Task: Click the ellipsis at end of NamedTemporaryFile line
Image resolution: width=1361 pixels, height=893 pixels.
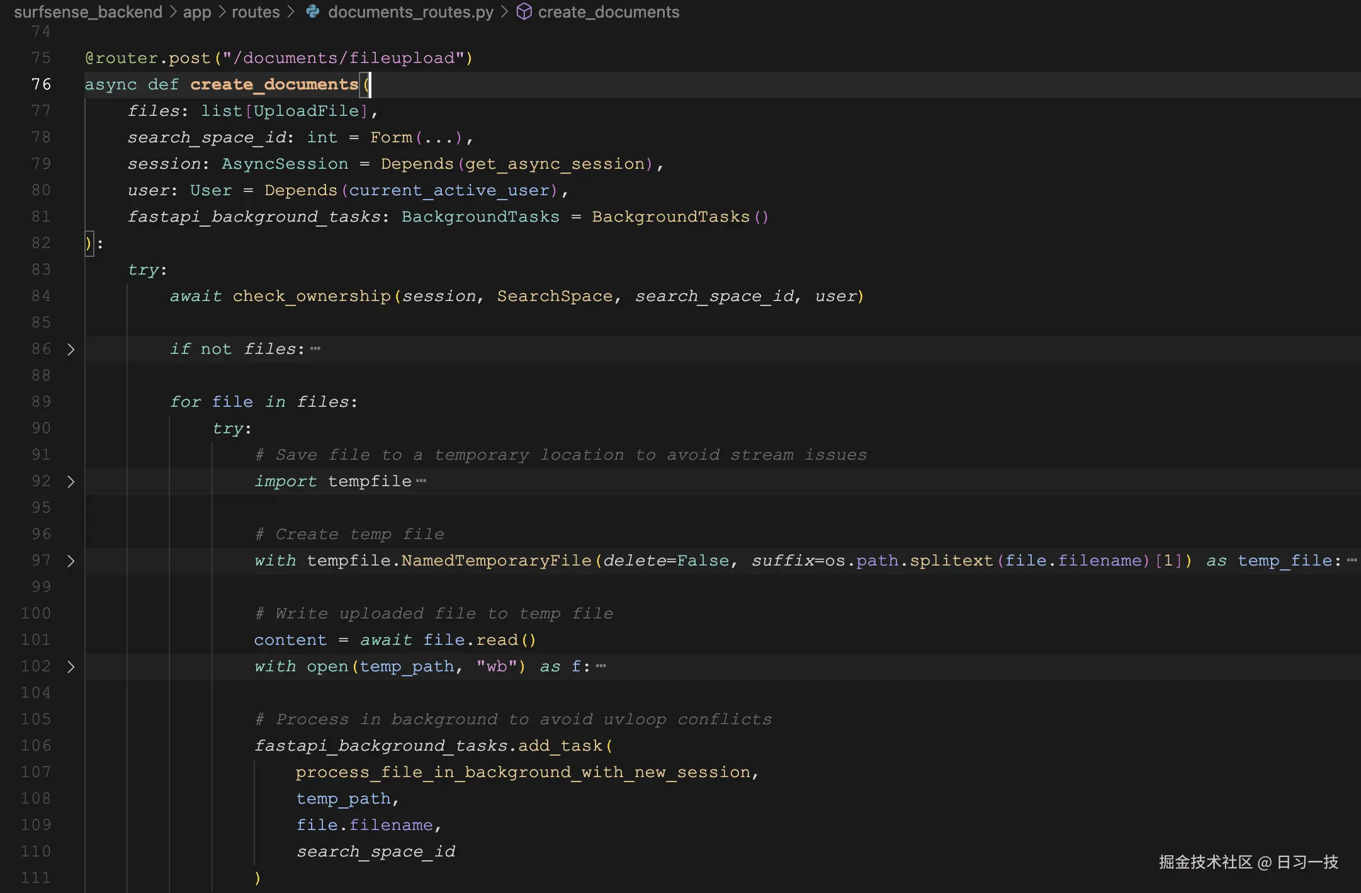Action: click(1353, 560)
